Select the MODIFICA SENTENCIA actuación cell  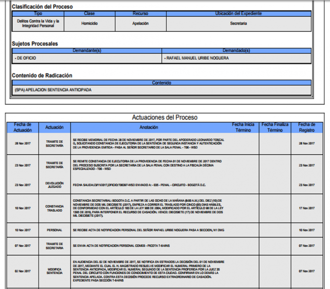(54, 271)
